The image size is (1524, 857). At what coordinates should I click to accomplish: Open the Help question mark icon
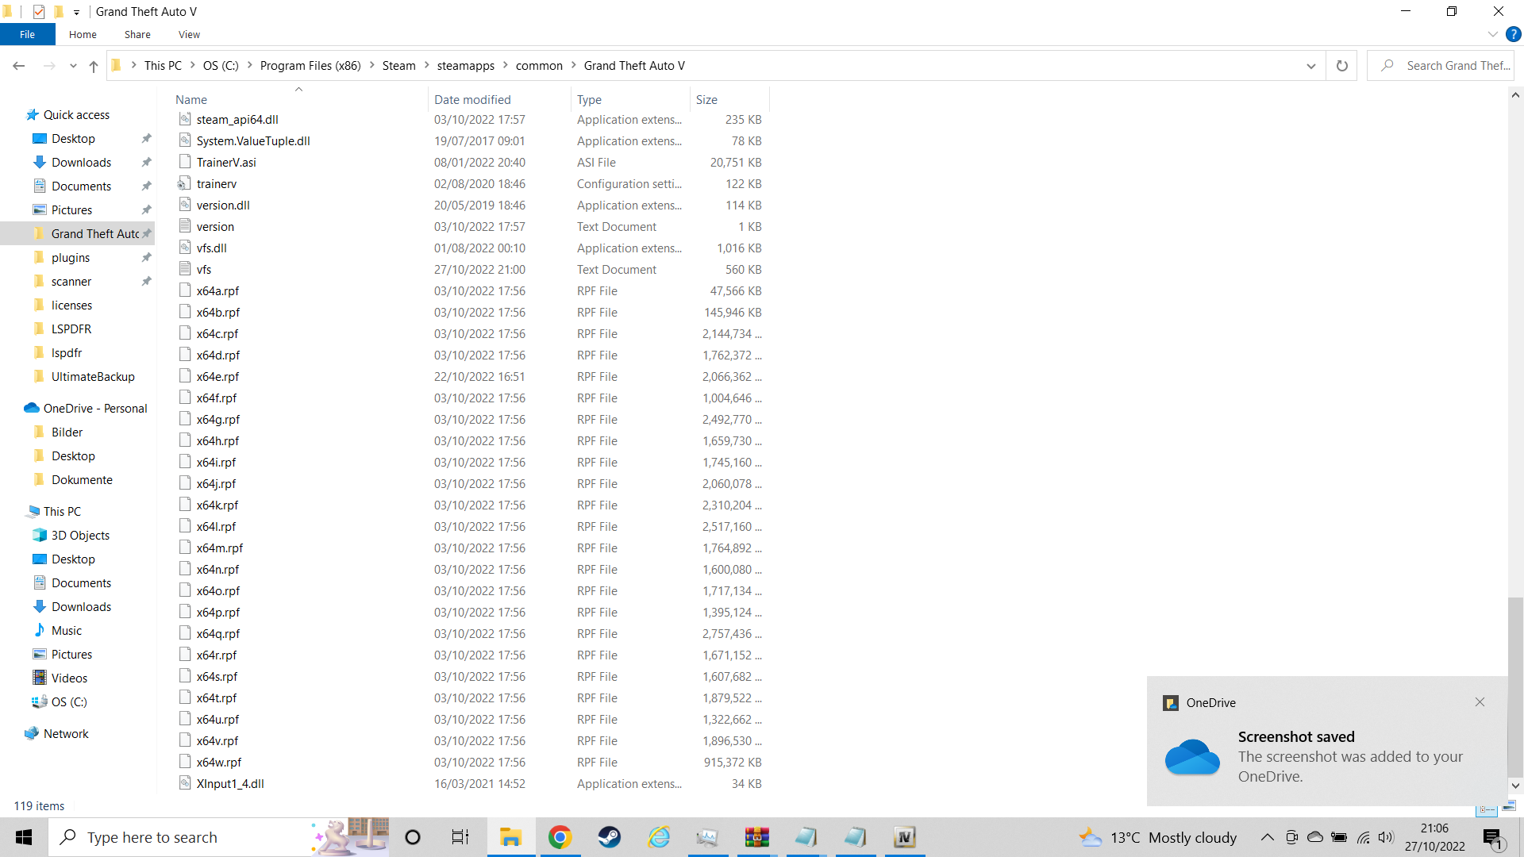click(x=1513, y=34)
